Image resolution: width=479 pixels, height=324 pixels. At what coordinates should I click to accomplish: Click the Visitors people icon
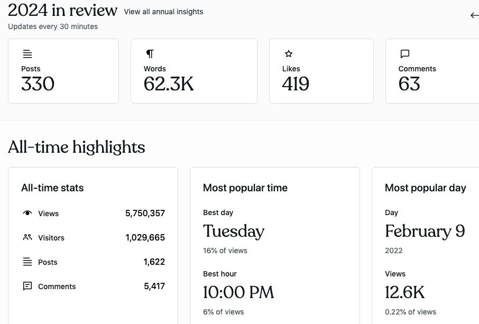tap(27, 238)
